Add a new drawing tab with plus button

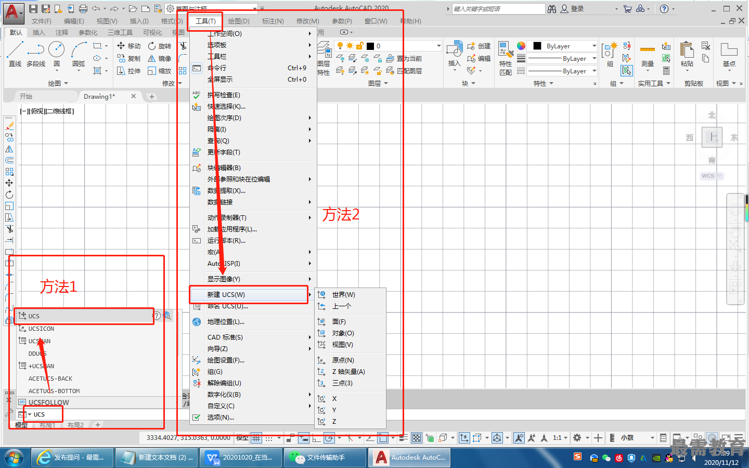click(x=152, y=96)
